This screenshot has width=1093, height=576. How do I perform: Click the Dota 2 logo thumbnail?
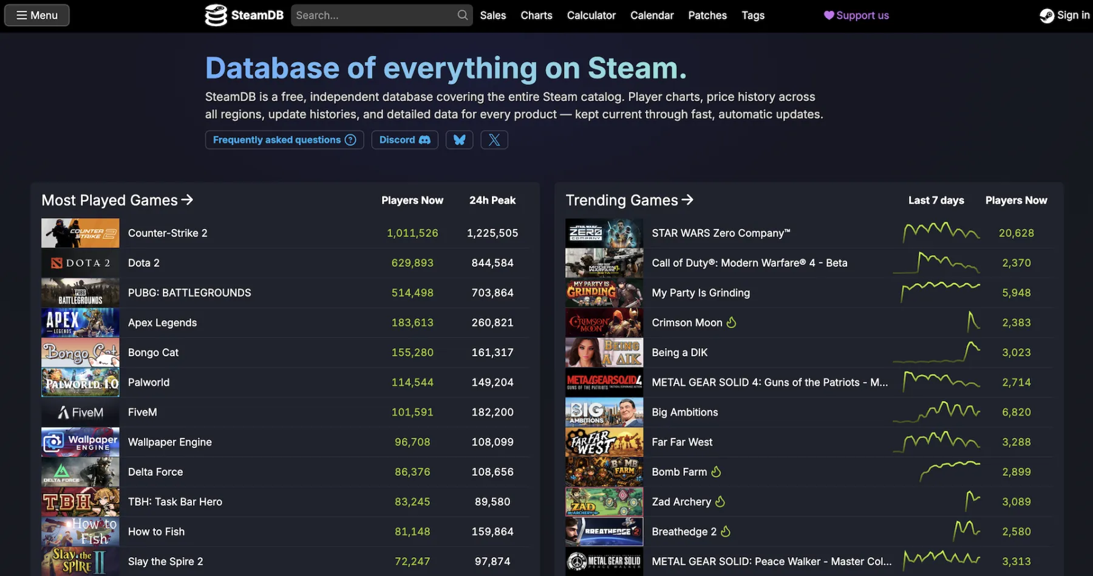[x=80, y=263]
